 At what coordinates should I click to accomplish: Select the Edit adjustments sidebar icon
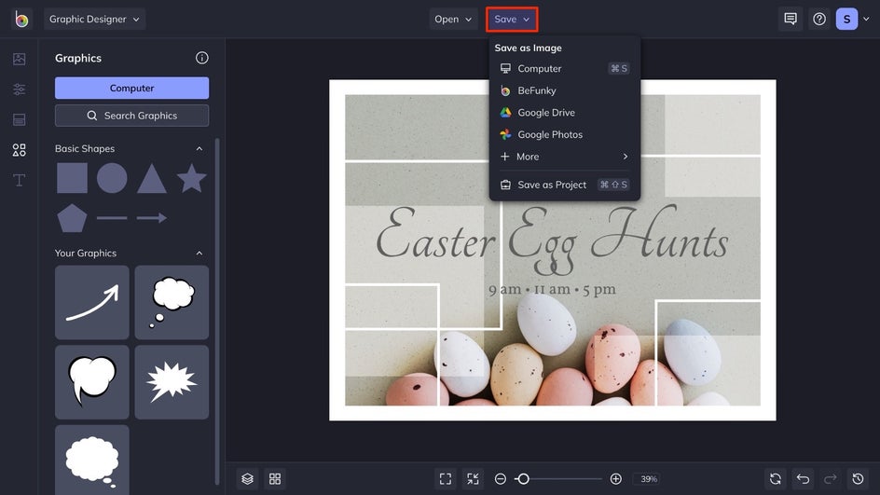point(19,89)
